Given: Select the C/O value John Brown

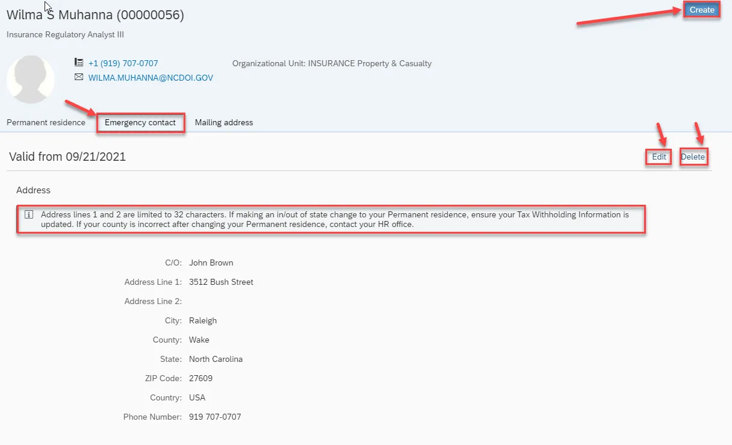Looking at the screenshot, I should 211,263.
